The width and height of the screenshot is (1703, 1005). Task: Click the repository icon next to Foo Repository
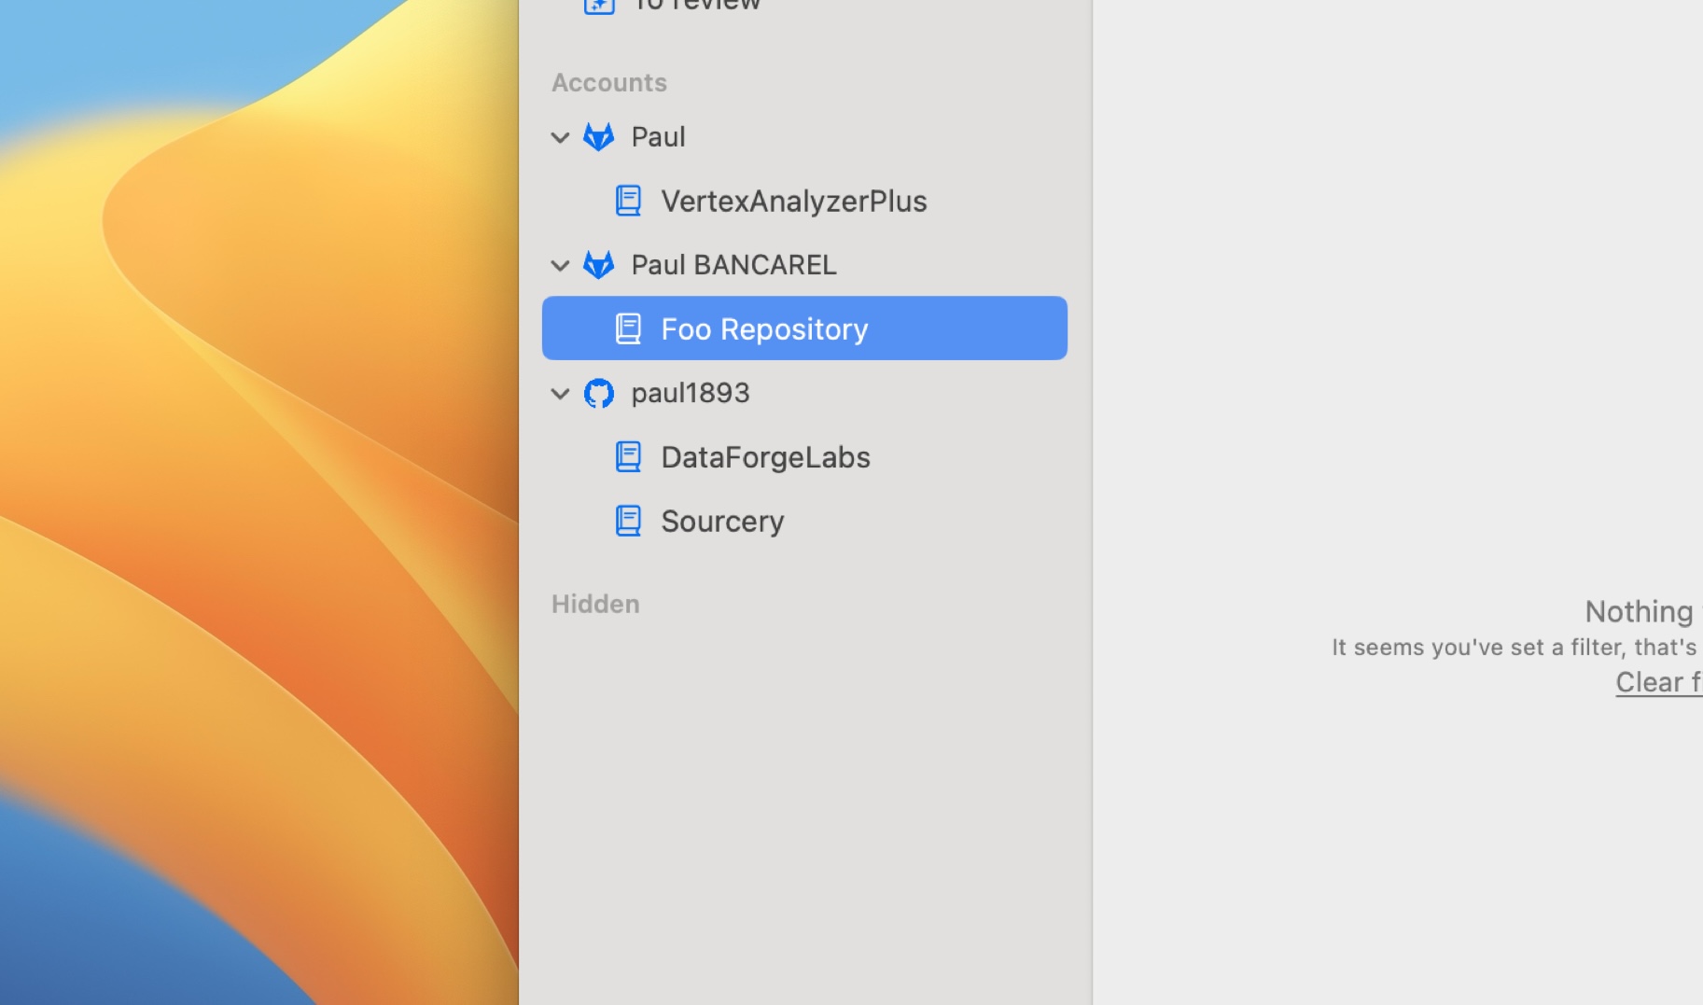coord(628,328)
